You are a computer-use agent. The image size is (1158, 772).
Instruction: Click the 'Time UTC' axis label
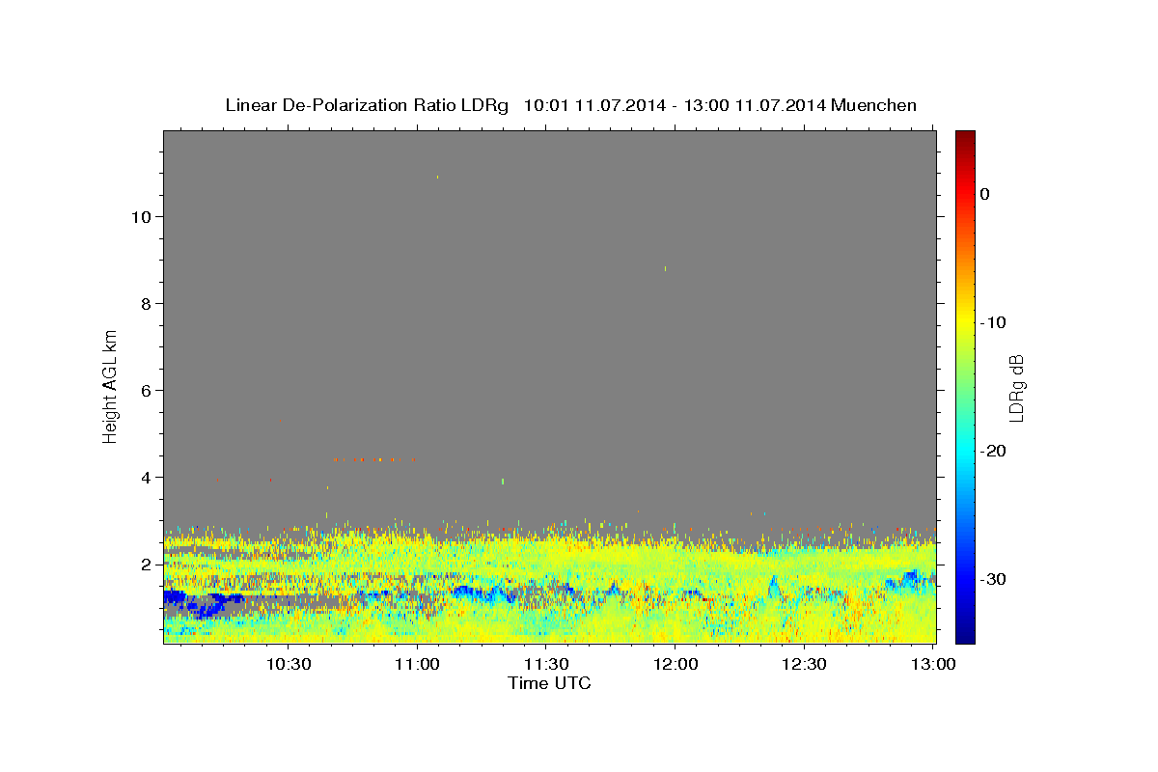pyautogui.click(x=549, y=683)
